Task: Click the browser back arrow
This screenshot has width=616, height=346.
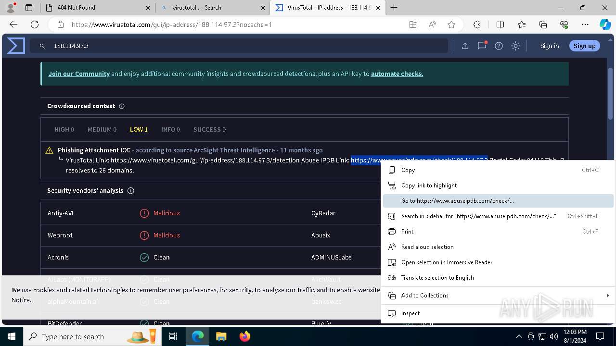Action: pos(13,25)
